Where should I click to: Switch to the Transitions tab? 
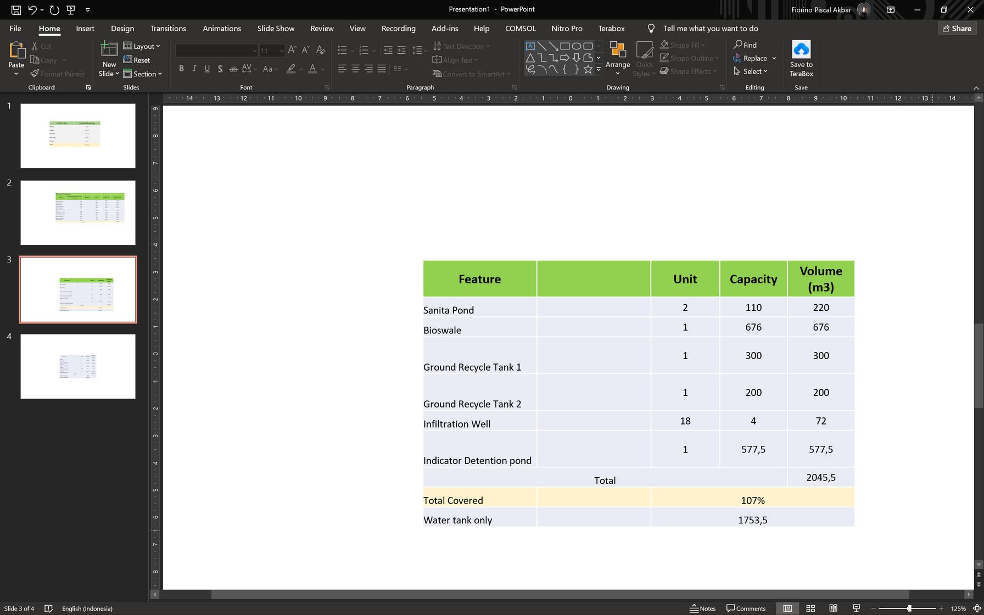tap(168, 29)
